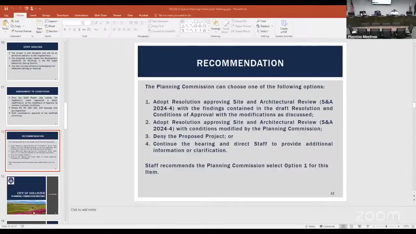Insert a New Slide
The width and height of the screenshot is (416, 234).
pos(39,27)
